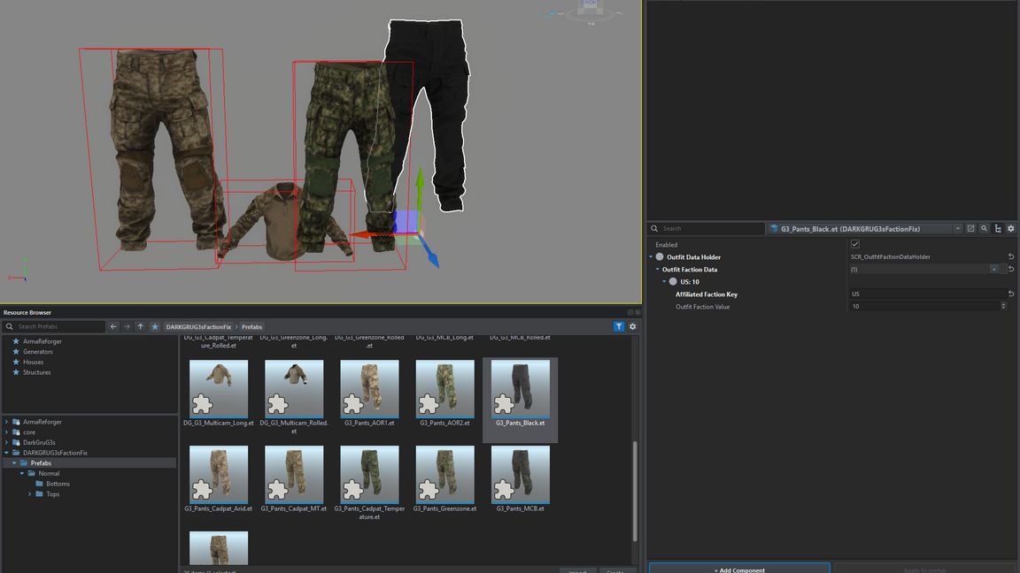The width and height of the screenshot is (1020, 573).
Task: Select the Prefabs breadcrumb segment
Action: [251, 326]
